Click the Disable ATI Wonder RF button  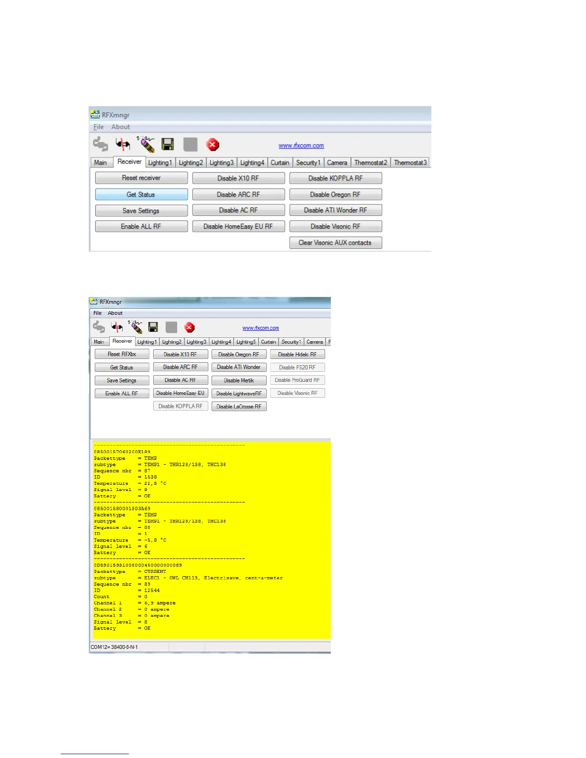(336, 210)
